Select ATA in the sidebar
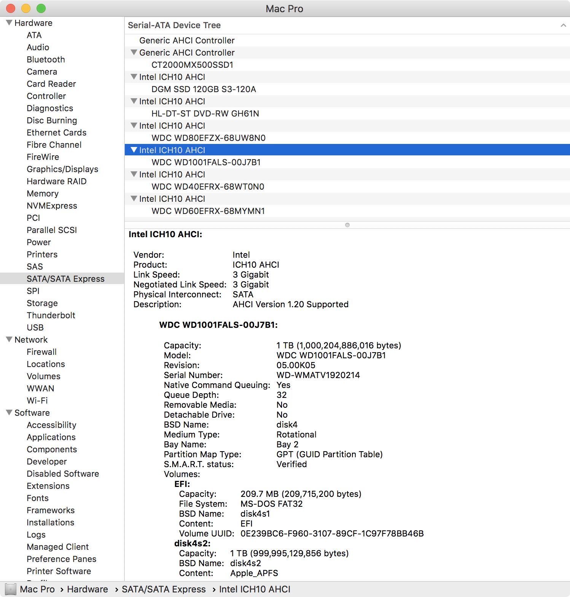Viewport: 570px width, 597px height. (x=34, y=35)
